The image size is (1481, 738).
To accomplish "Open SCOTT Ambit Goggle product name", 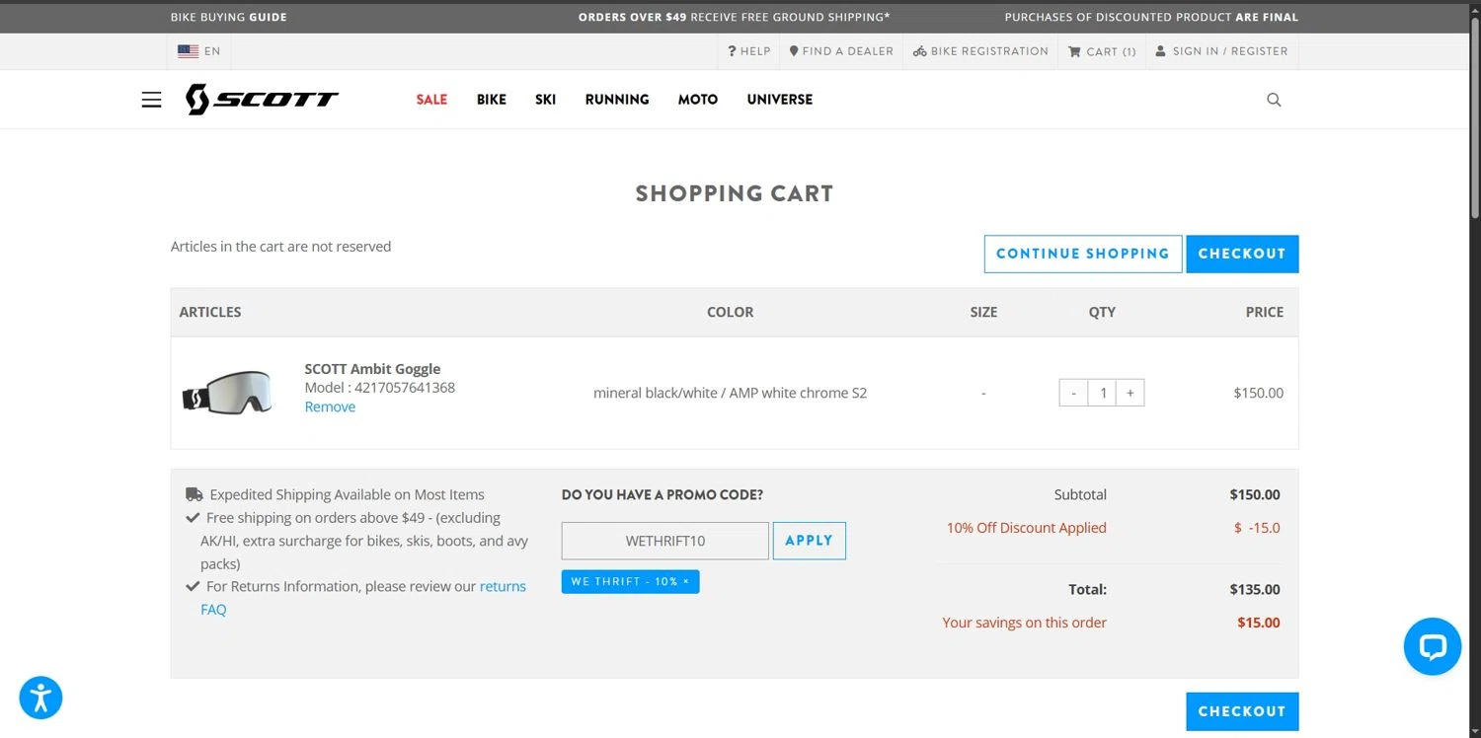I will pos(372,369).
